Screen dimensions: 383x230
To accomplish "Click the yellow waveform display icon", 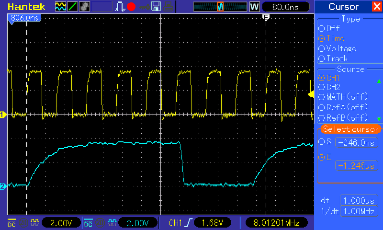I will (x=60, y=7).
